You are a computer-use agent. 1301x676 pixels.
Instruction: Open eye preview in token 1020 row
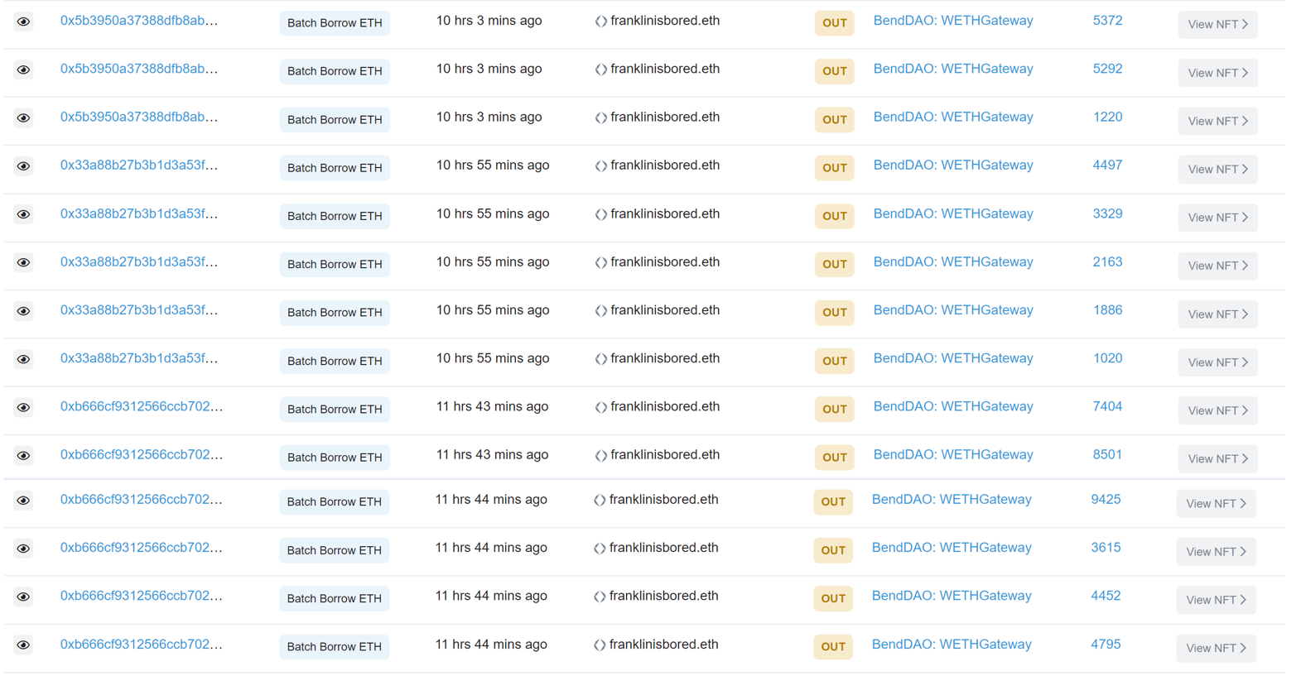(23, 359)
